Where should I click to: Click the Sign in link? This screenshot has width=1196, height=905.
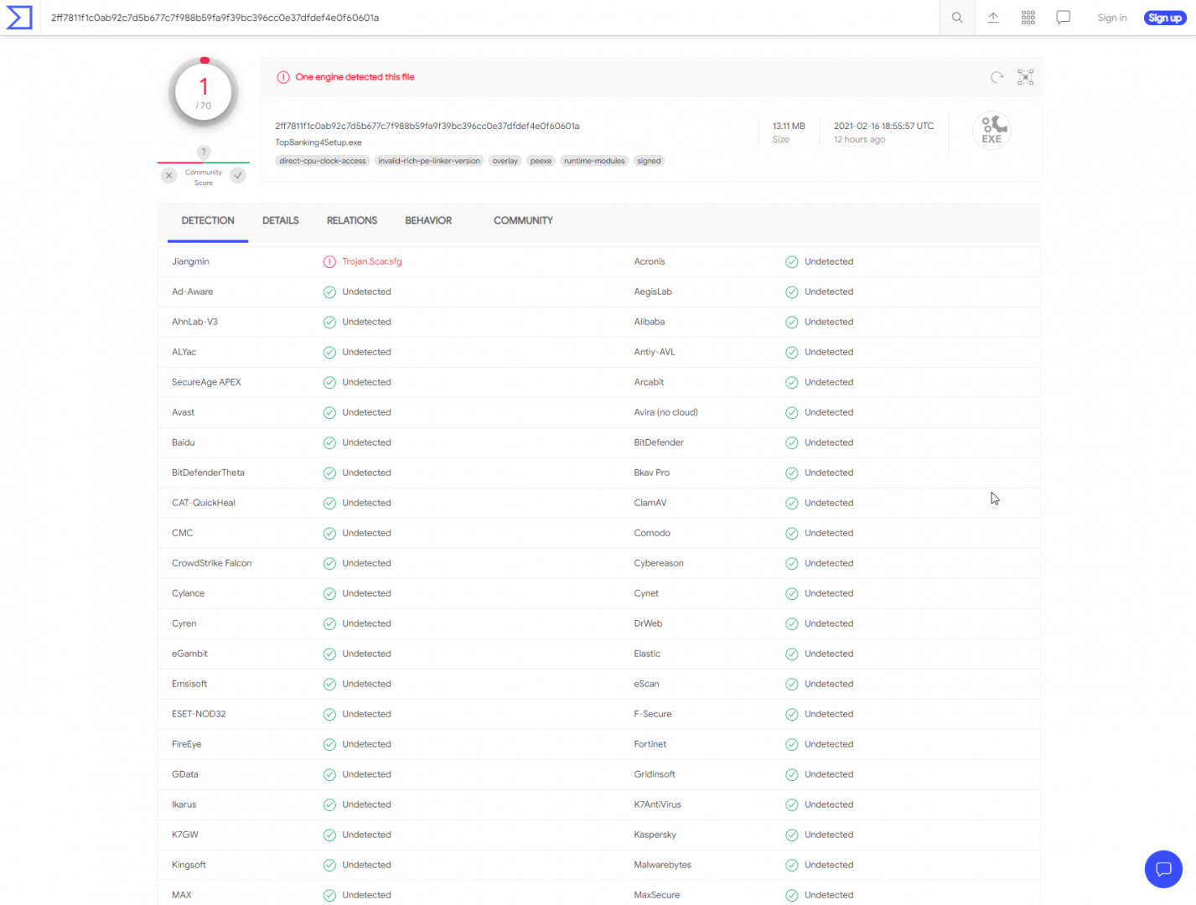pos(1111,18)
